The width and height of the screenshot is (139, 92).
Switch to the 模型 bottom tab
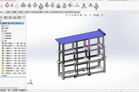point(9,90)
